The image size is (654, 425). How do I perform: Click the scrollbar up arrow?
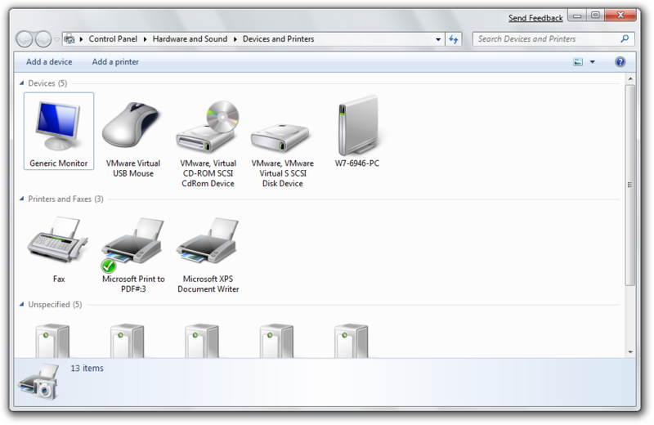(x=630, y=78)
